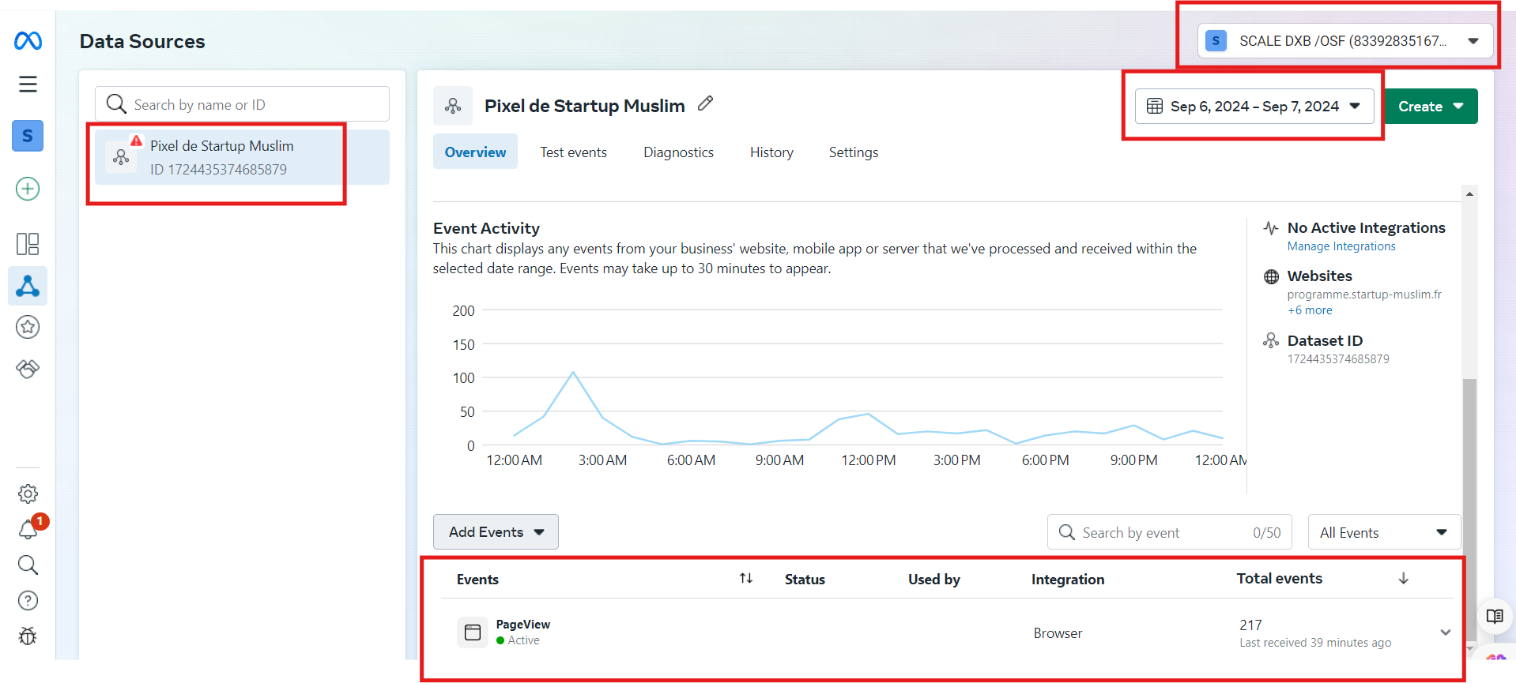This screenshot has width=1516, height=683.
Task: Edit pixel name with pencil icon
Action: (x=705, y=104)
